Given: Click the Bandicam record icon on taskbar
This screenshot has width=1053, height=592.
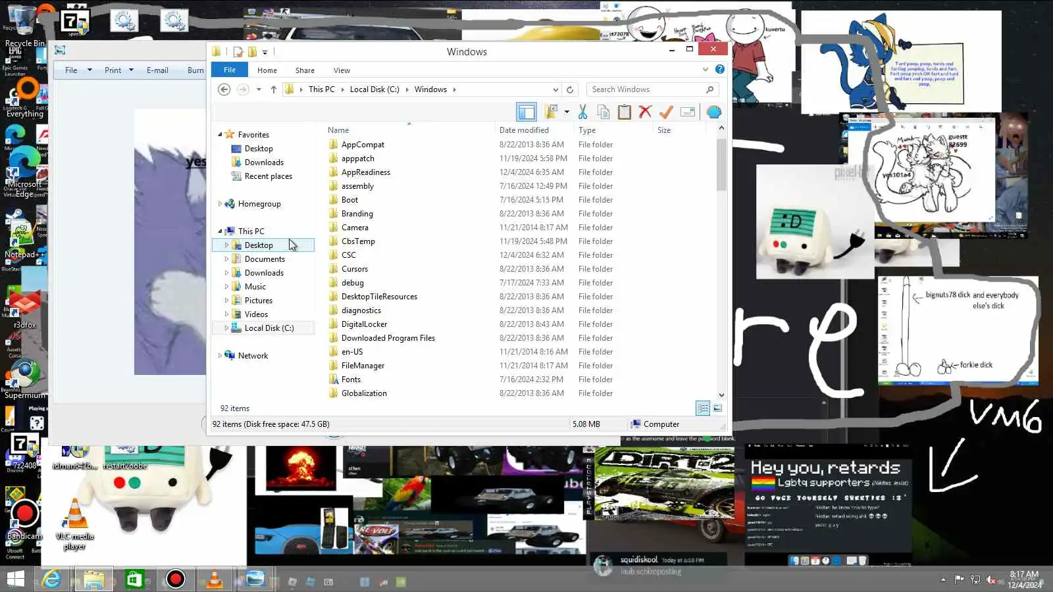Looking at the screenshot, I should (175, 579).
